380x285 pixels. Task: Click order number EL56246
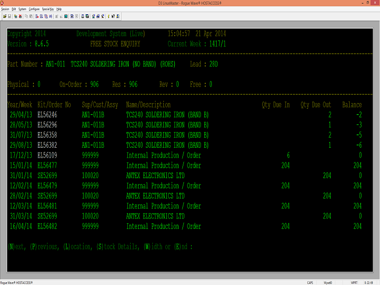(47, 115)
